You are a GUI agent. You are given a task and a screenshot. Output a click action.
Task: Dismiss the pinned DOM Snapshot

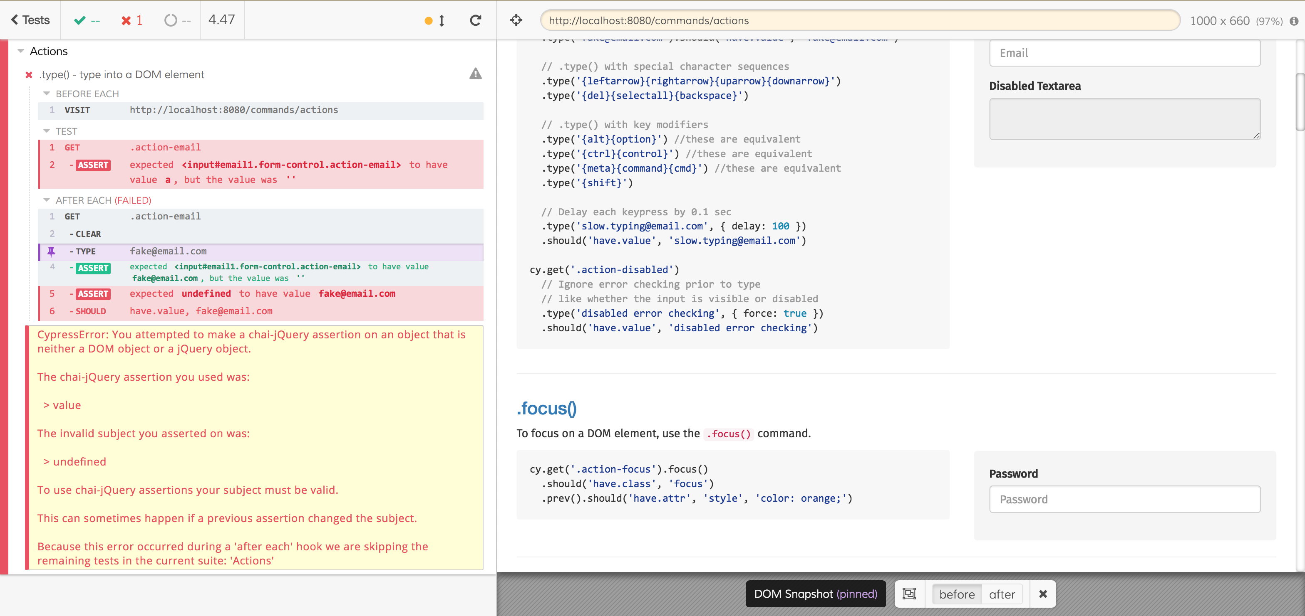[x=1043, y=594]
